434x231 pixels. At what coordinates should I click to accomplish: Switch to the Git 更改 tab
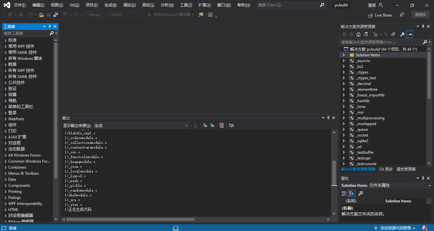point(386,169)
